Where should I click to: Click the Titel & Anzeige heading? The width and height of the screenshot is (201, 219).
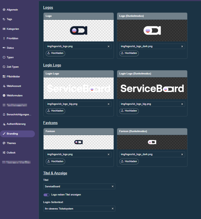pos(55,173)
